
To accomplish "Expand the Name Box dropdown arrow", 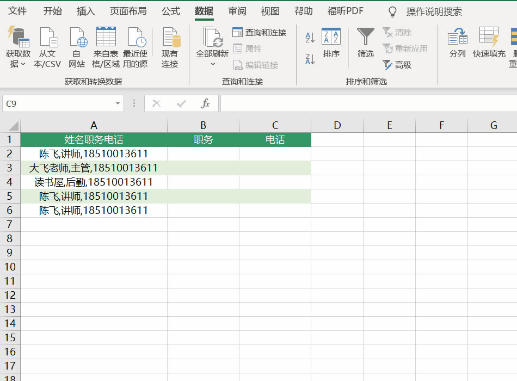I will click(x=118, y=103).
